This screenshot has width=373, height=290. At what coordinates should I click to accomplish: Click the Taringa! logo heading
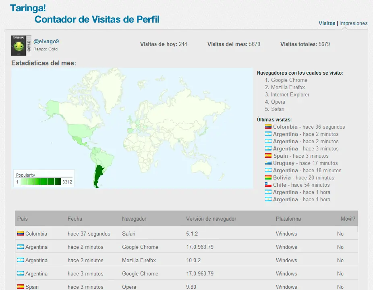[x=28, y=8]
